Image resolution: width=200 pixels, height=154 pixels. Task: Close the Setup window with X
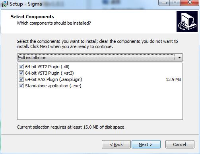tap(190, 2)
